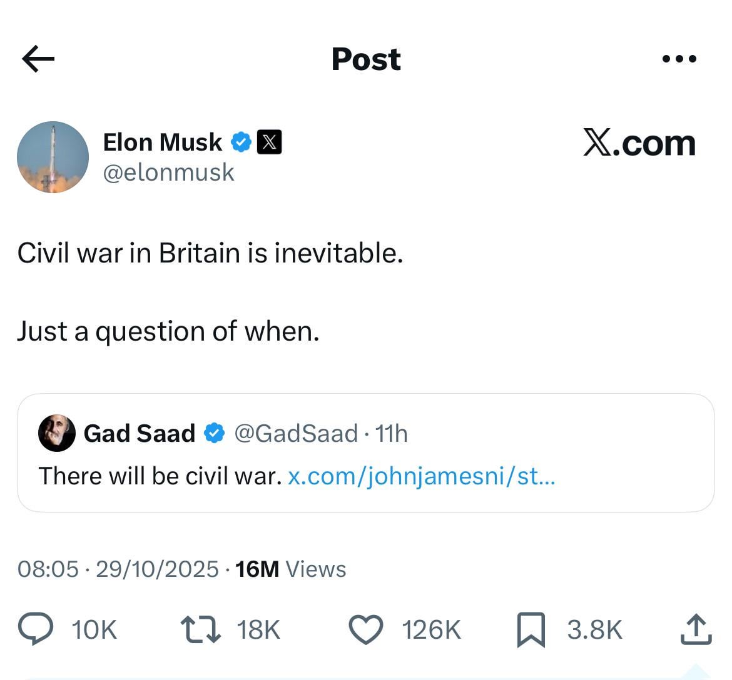Tap the X affiliation badge icon
The height and width of the screenshot is (680, 732).
tap(269, 142)
